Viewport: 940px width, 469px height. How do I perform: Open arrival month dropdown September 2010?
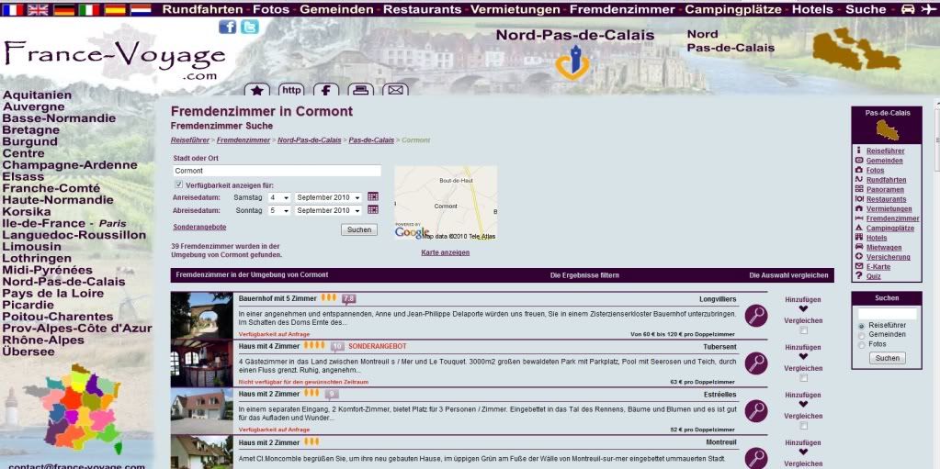click(329, 197)
